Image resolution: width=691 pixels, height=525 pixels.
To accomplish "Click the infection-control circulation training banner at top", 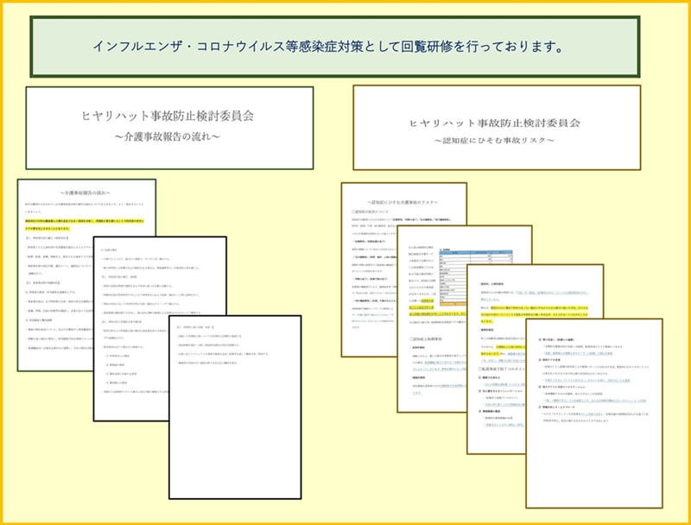I will click(x=345, y=44).
